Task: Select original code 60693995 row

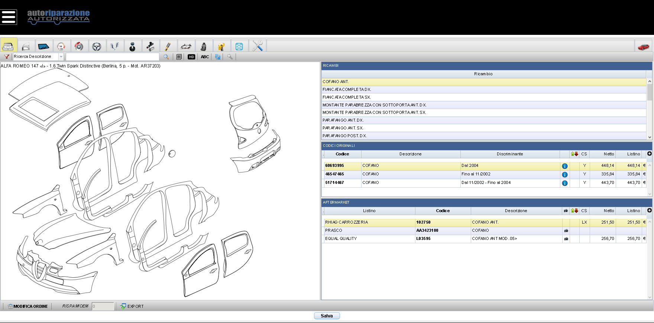Action: tap(485, 166)
